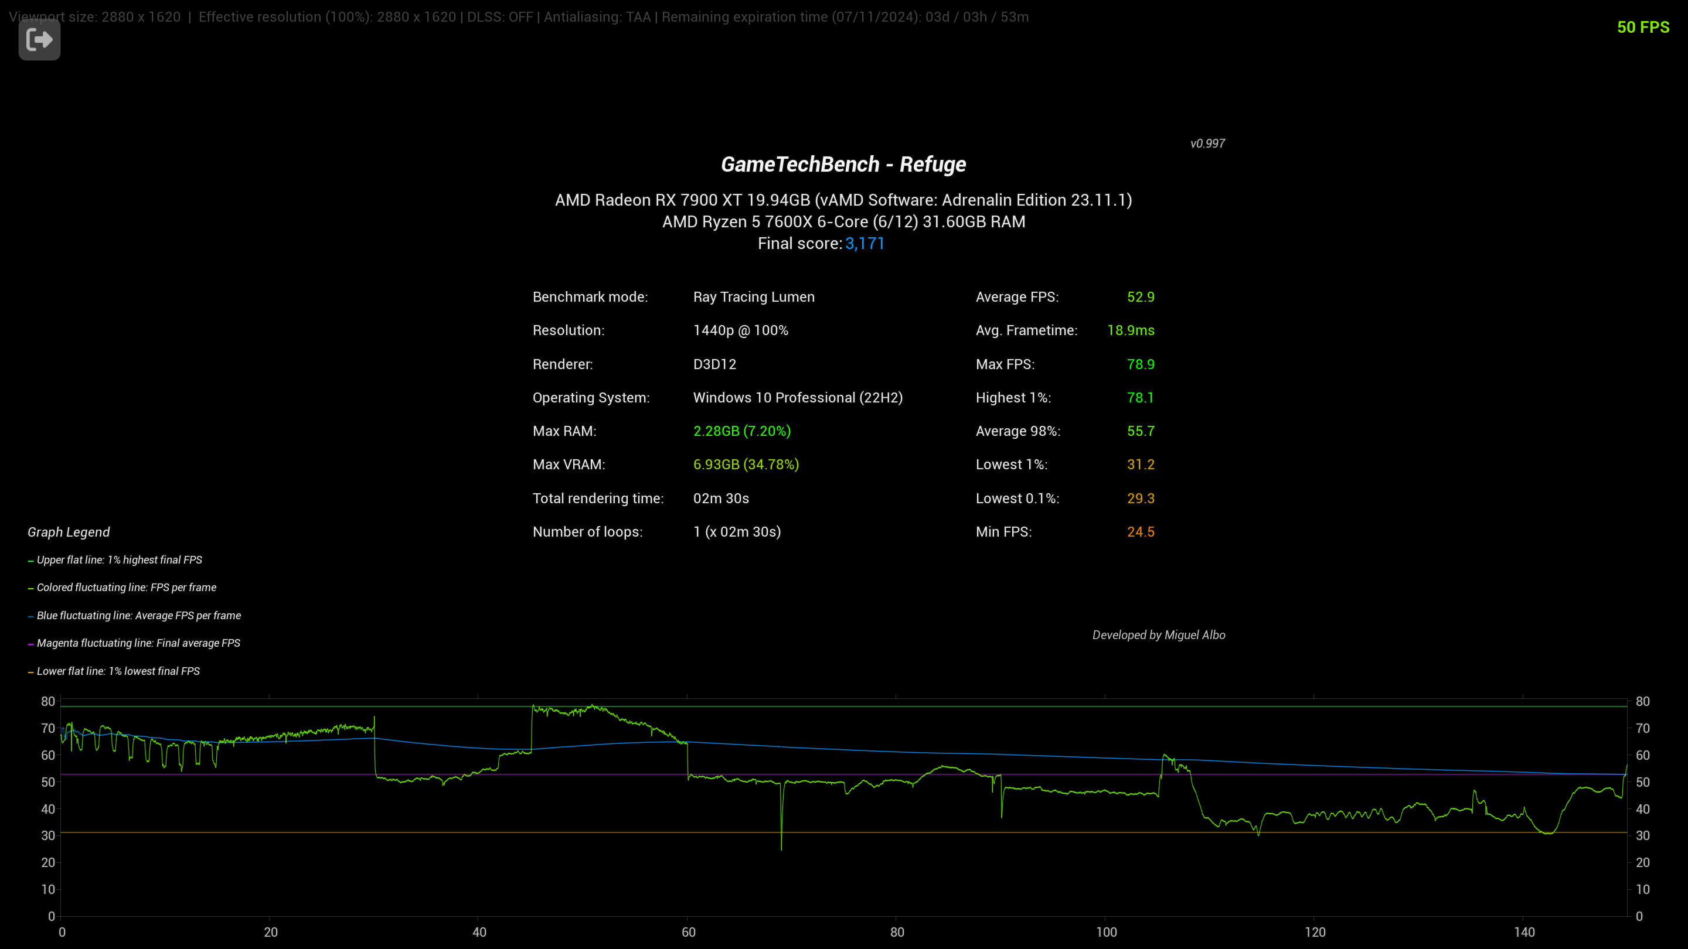Click the x-axis tick labeled 60 on graph
The image size is (1688, 949).
[689, 933]
